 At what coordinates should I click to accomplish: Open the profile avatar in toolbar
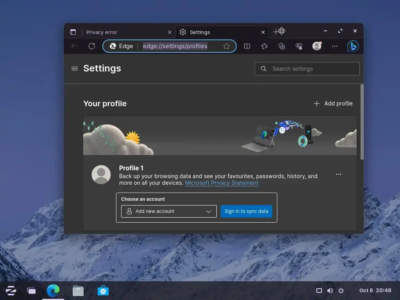pyautogui.click(x=317, y=46)
